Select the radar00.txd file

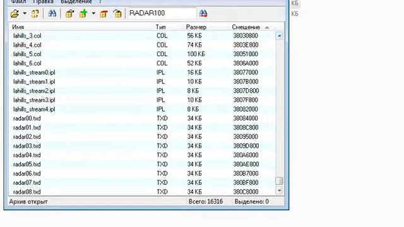pyautogui.click(x=27, y=119)
